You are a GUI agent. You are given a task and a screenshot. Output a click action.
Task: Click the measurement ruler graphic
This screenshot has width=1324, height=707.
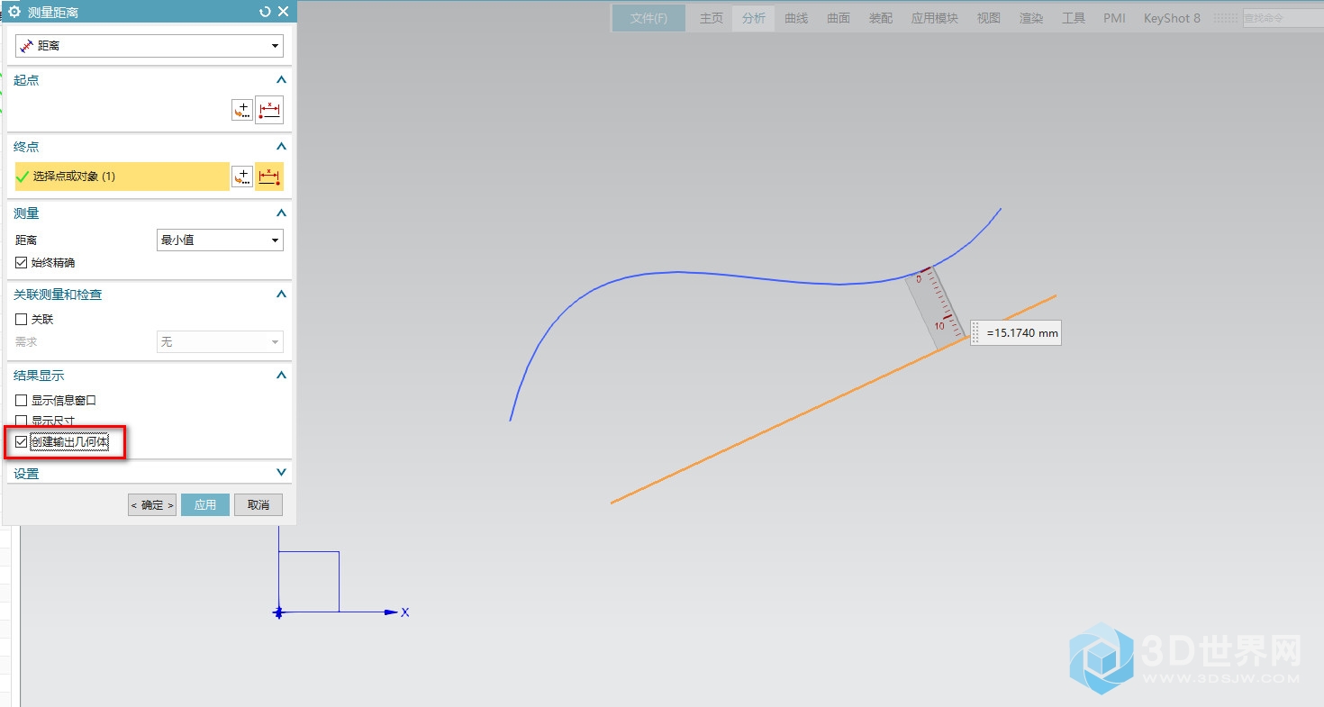pos(937,308)
